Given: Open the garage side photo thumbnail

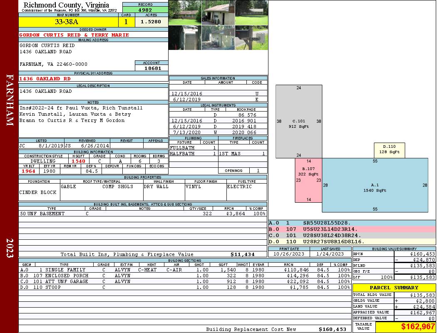Looking at the screenshot, I should click(218, 13).
